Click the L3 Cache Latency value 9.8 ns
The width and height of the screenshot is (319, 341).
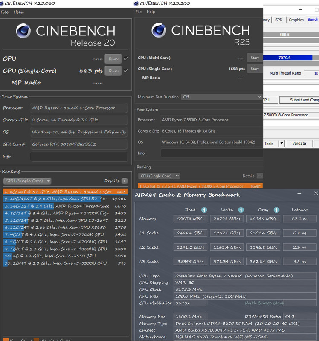tap(300, 261)
